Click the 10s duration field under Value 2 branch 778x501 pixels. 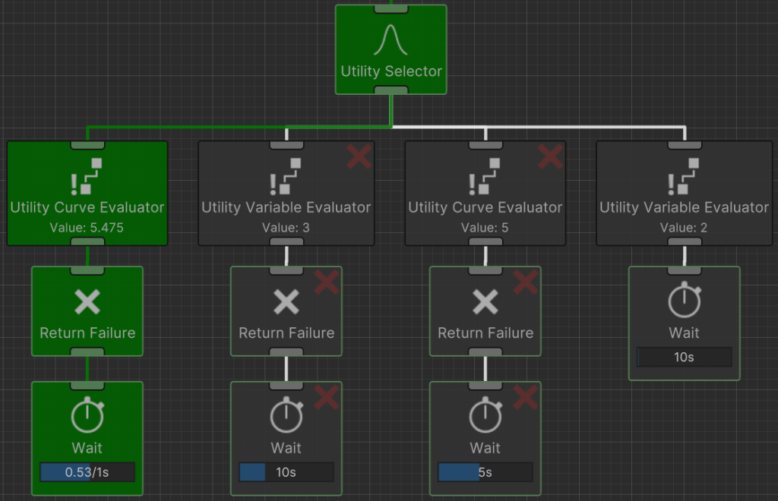click(684, 357)
